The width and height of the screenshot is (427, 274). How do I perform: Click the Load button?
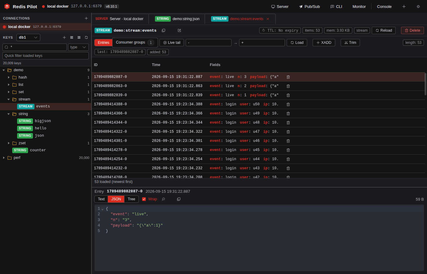click(297, 43)
